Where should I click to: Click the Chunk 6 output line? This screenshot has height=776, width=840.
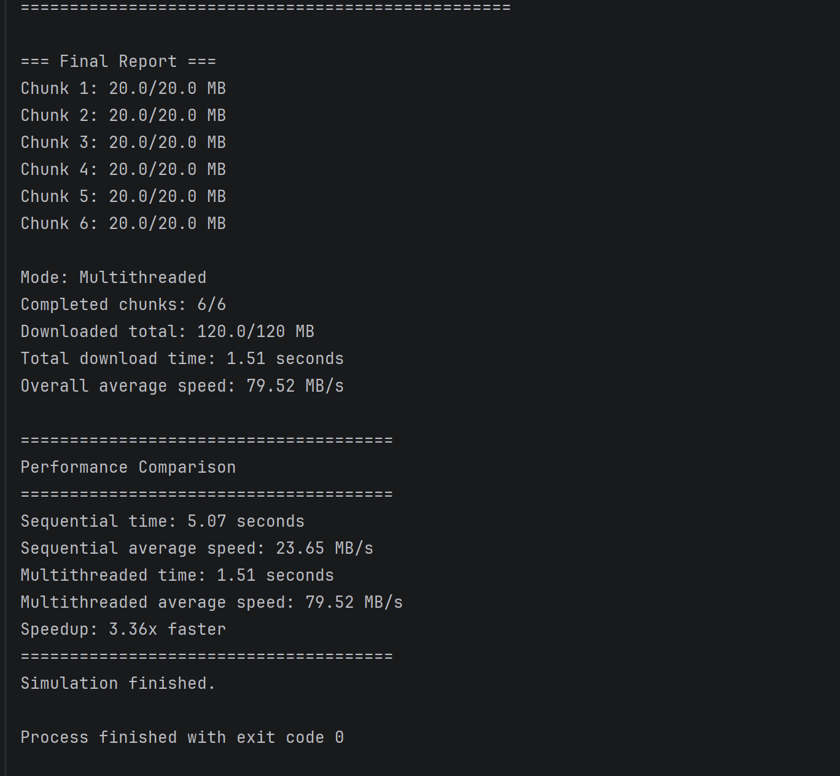(x=123, y=223)
